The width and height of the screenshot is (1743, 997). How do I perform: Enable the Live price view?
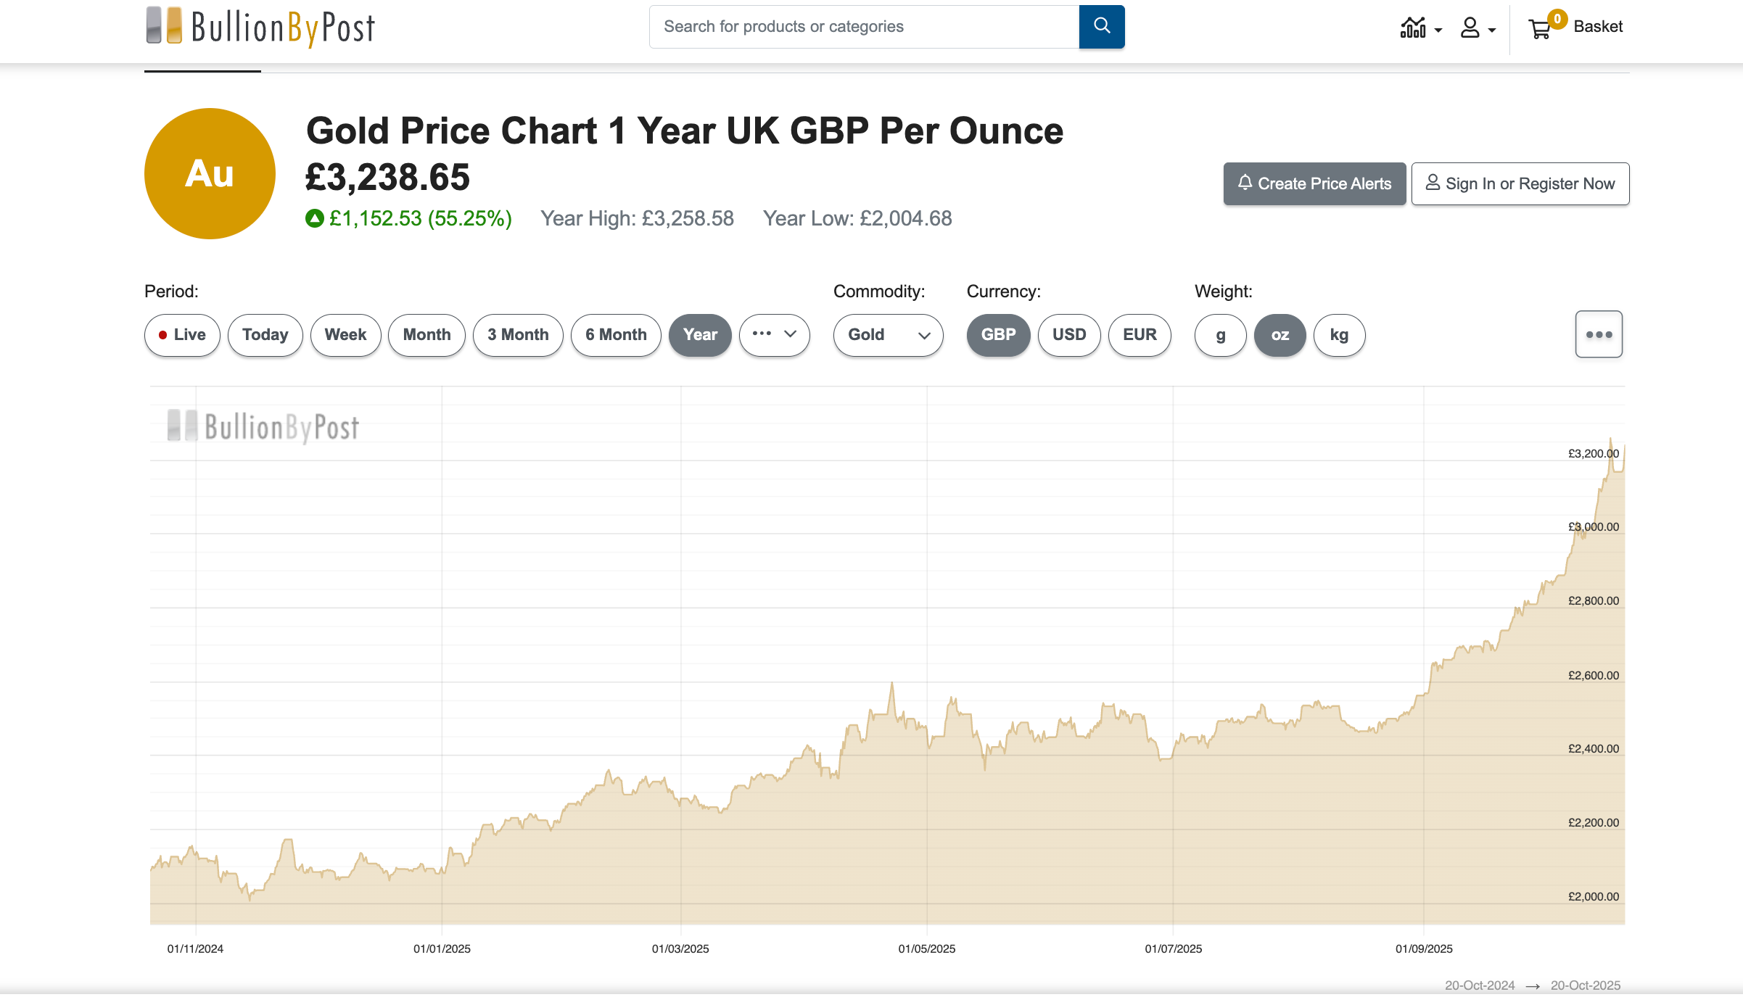(x=181, y=335)
